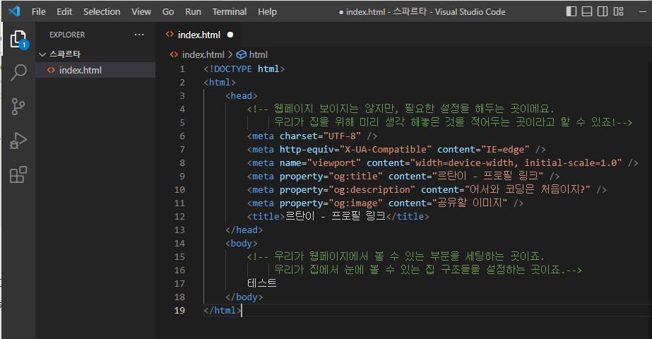The width and height of the screenshot is (652, 339).
Task: Click the html breadcrumb segment
Action: [x=258, y=54]
